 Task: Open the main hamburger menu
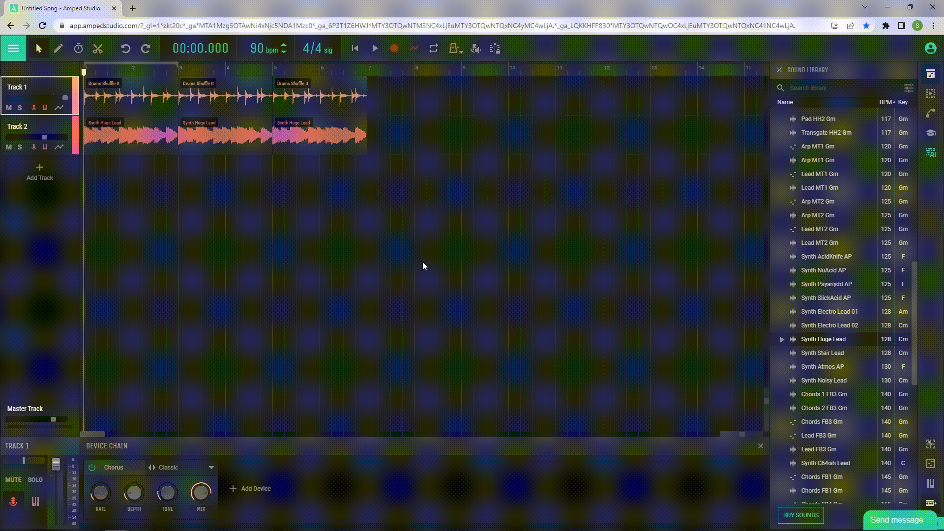click(13, 48)
